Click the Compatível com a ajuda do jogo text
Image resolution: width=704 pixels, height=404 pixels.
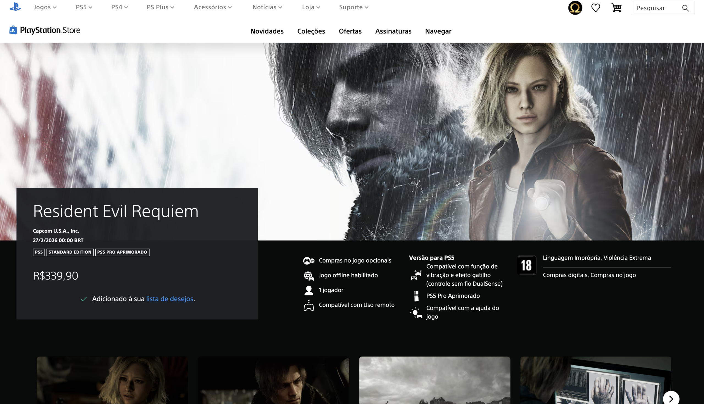pyautogui.click(x=463, y=312)
